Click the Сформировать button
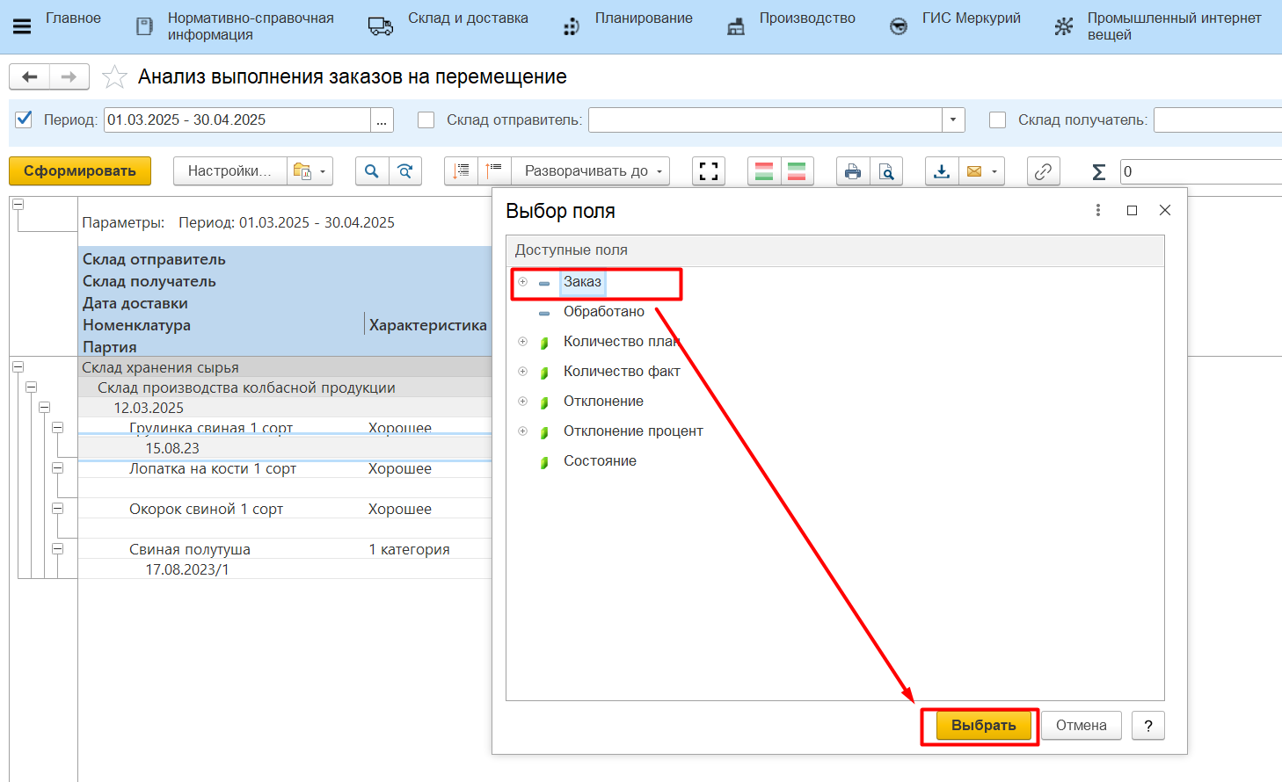Screen dimensions: 1282x782 coord(80,171)
